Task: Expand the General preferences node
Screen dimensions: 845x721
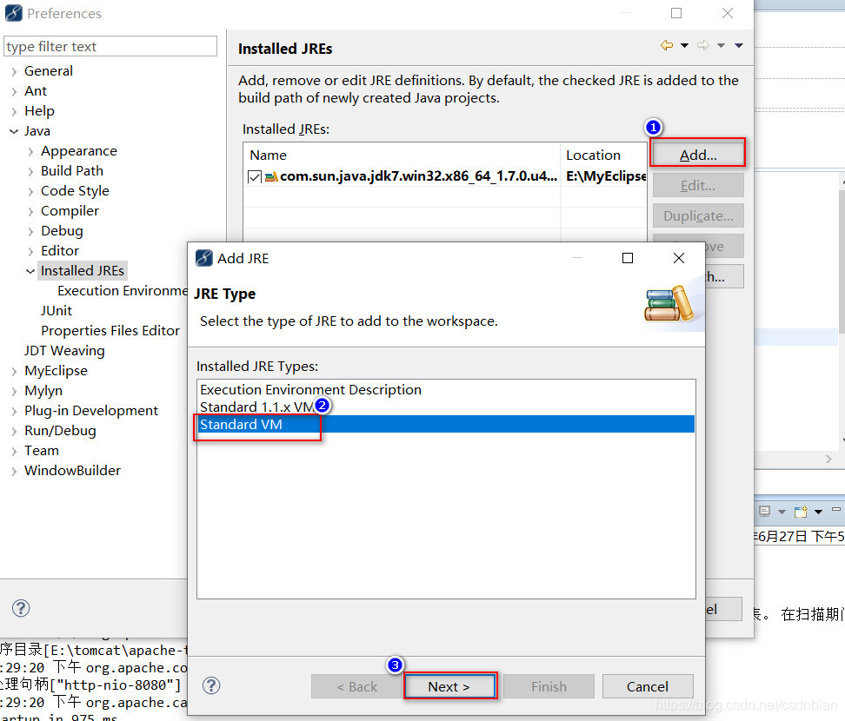Action: point(14,71)
